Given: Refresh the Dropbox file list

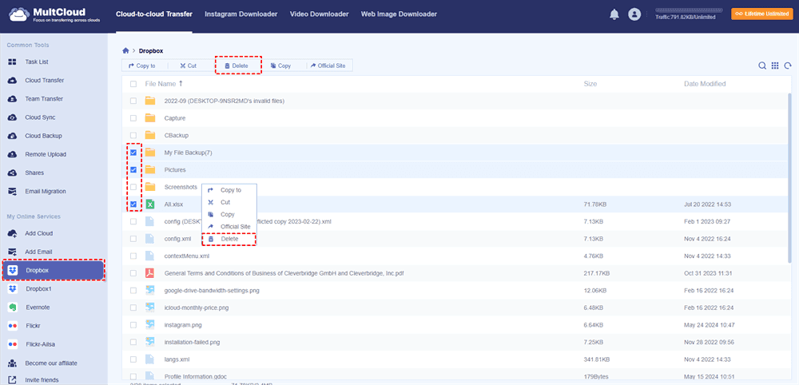Looking at the screenshot, I should pyautogui.click(x=787, y=65).
